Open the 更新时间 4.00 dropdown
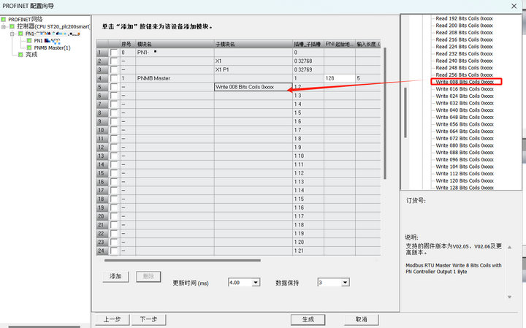 point(256,283)
